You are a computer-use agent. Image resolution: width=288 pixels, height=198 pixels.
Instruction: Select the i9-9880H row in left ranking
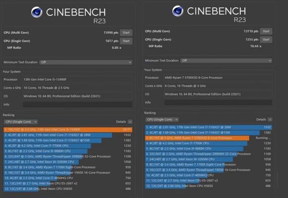click(x=68, y=151)
